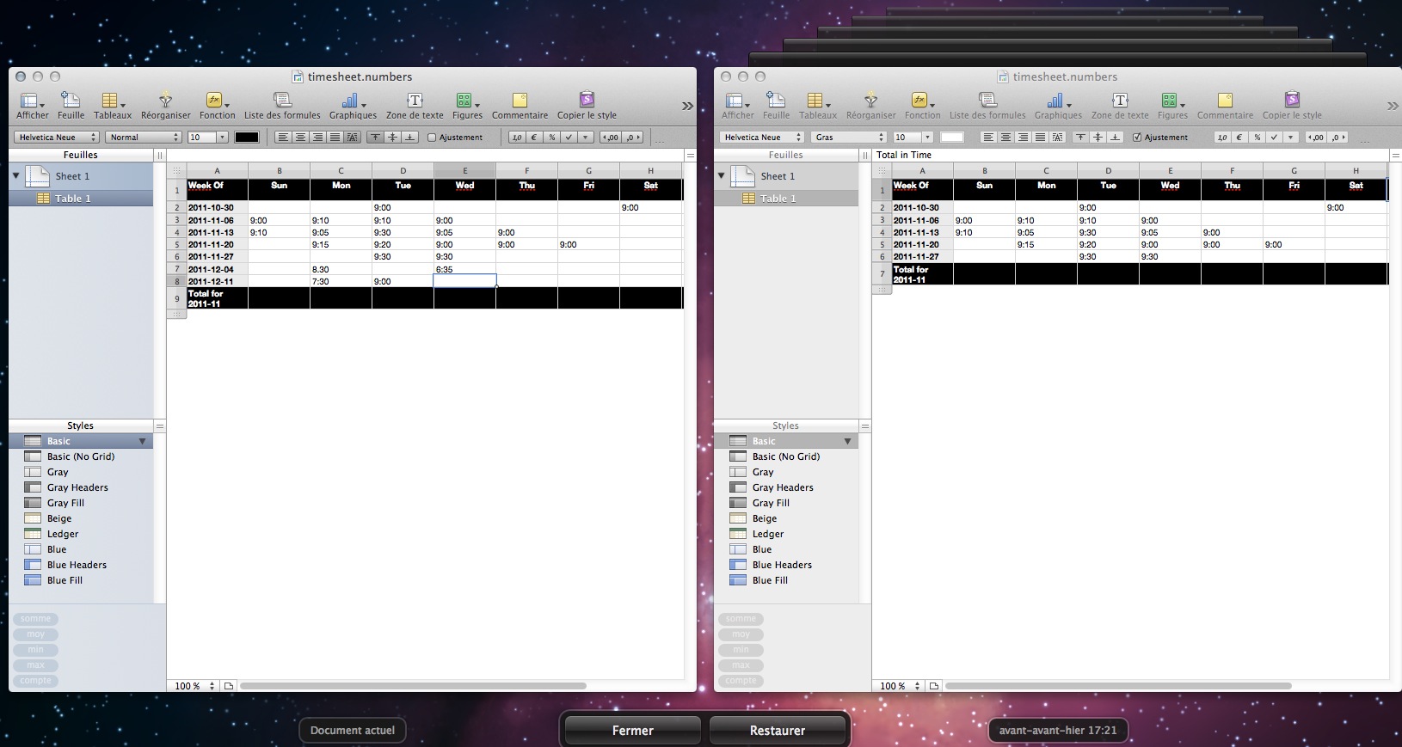Open Figures tool in left window
The height and width of the screenshot is (747, 1402).
click(x=467, y=106)
